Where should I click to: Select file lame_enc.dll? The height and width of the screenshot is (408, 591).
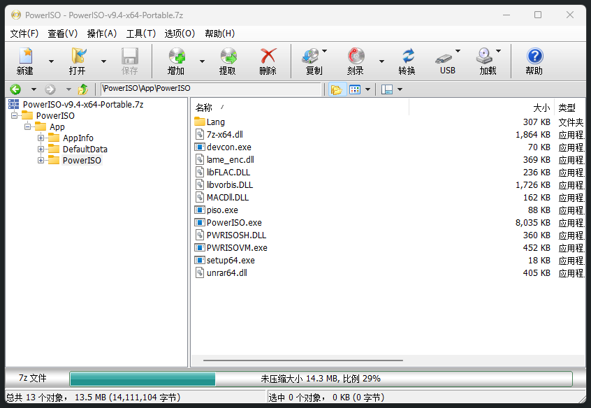click(x=231, y=159)
